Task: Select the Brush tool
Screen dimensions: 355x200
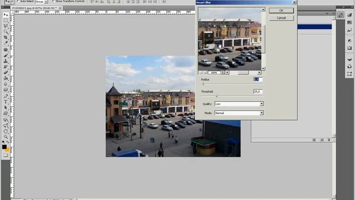Action: click(x=6, y=56)
